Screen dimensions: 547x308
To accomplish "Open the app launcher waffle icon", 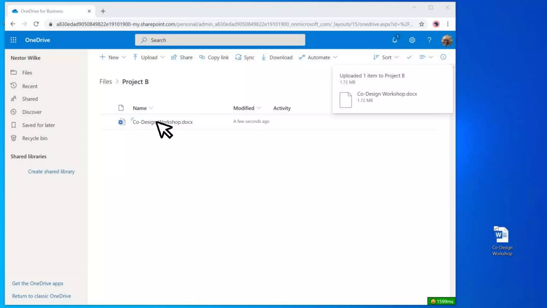I will pos(13,40).
